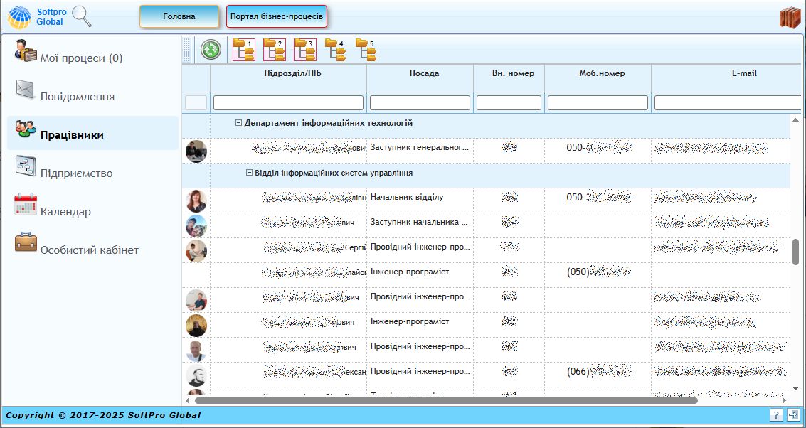
Task: Collapse Департамент інформаційних технологій group
Action: pyautogui.click(x=238, y=123)
